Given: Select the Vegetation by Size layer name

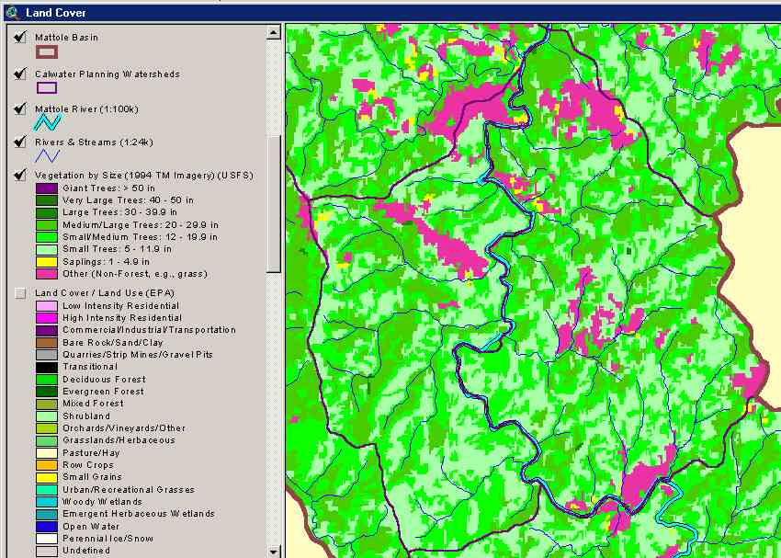Looking at the screenshot, I should click(x=143, y=175).
